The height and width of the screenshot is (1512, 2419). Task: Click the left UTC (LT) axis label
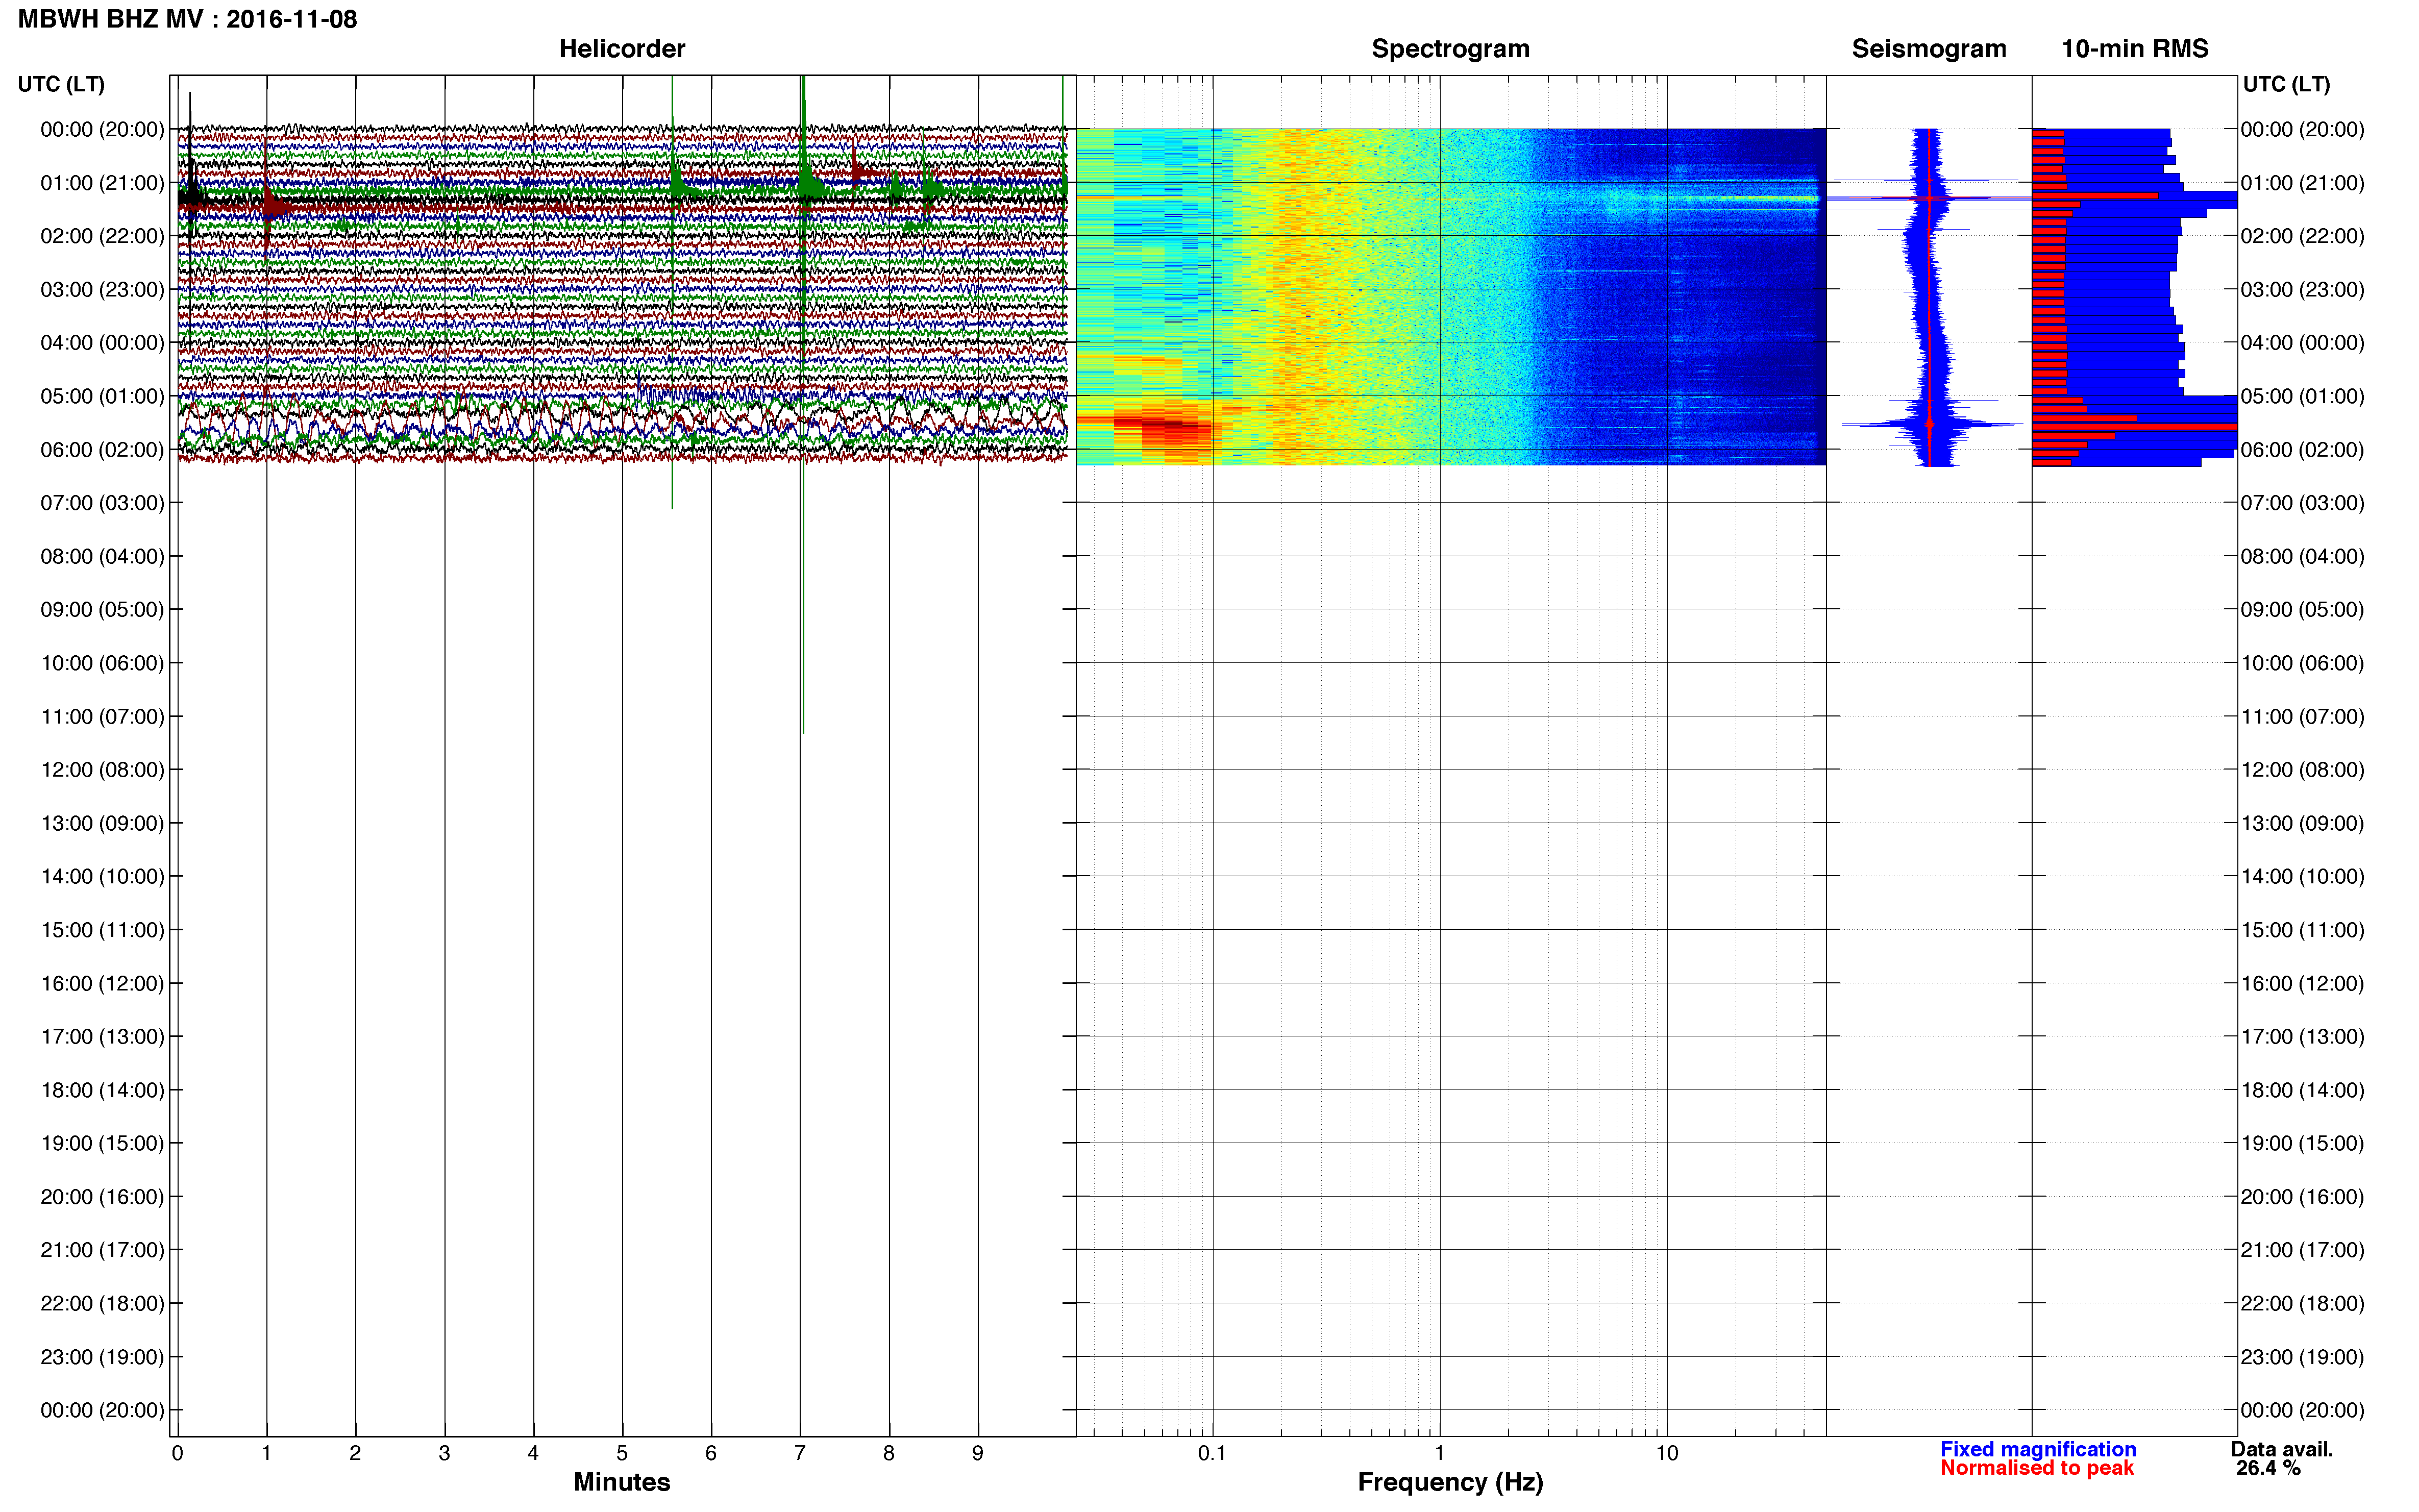61,84
